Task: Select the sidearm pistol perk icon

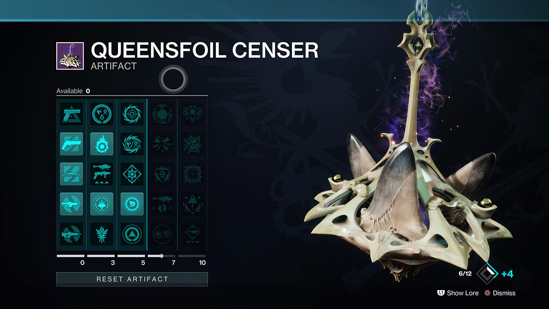Action: coord(71,114)
